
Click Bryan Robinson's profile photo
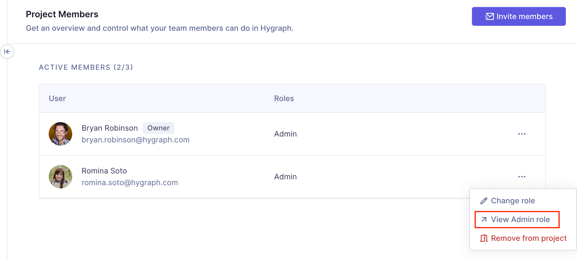pyautogui.click(x=60, y=134)
